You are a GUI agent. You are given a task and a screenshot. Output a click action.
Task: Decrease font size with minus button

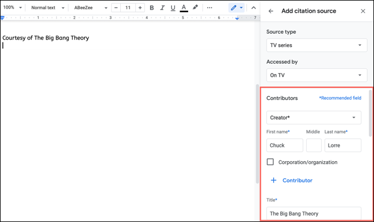(116, 7)
